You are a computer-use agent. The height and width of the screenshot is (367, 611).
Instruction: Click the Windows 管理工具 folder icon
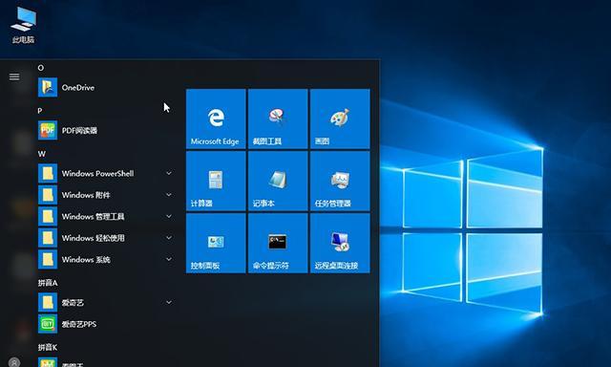pos(48,216)
